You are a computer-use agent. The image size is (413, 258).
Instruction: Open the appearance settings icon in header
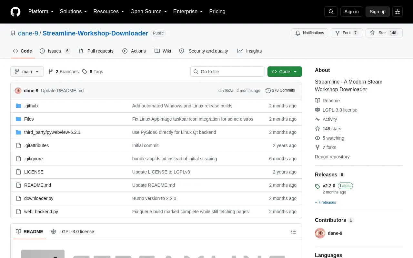click(x=398, y=12)
